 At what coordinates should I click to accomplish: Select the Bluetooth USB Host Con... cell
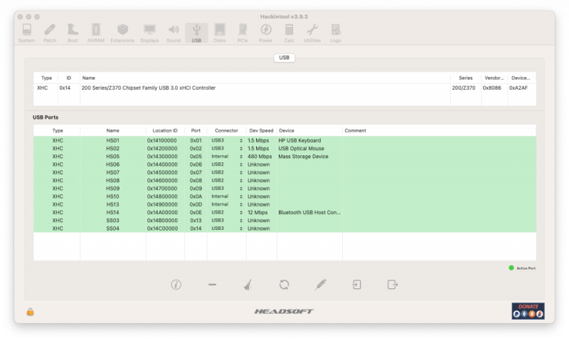point(309,212)
